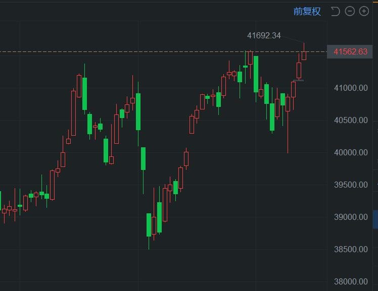
Task: Click the red current price tag 41562.63
Action: tap(350, 51)
